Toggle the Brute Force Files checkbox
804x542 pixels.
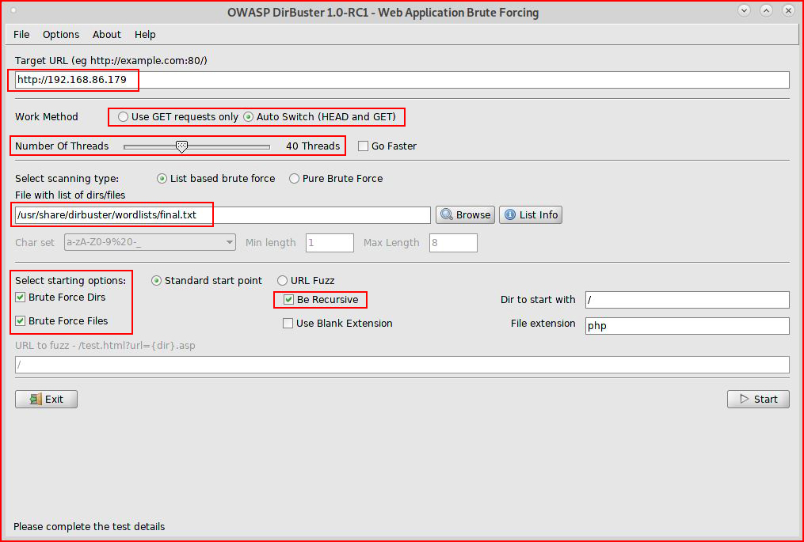tap(20, 320)
